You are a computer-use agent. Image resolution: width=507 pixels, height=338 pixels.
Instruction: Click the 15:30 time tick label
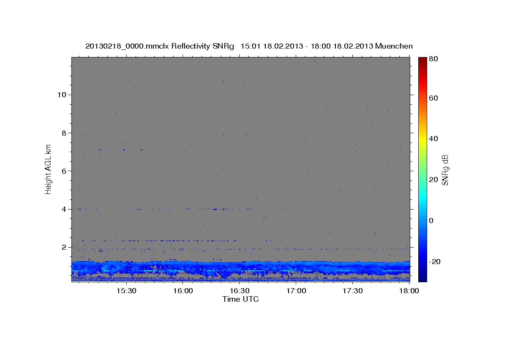point(126,291)
